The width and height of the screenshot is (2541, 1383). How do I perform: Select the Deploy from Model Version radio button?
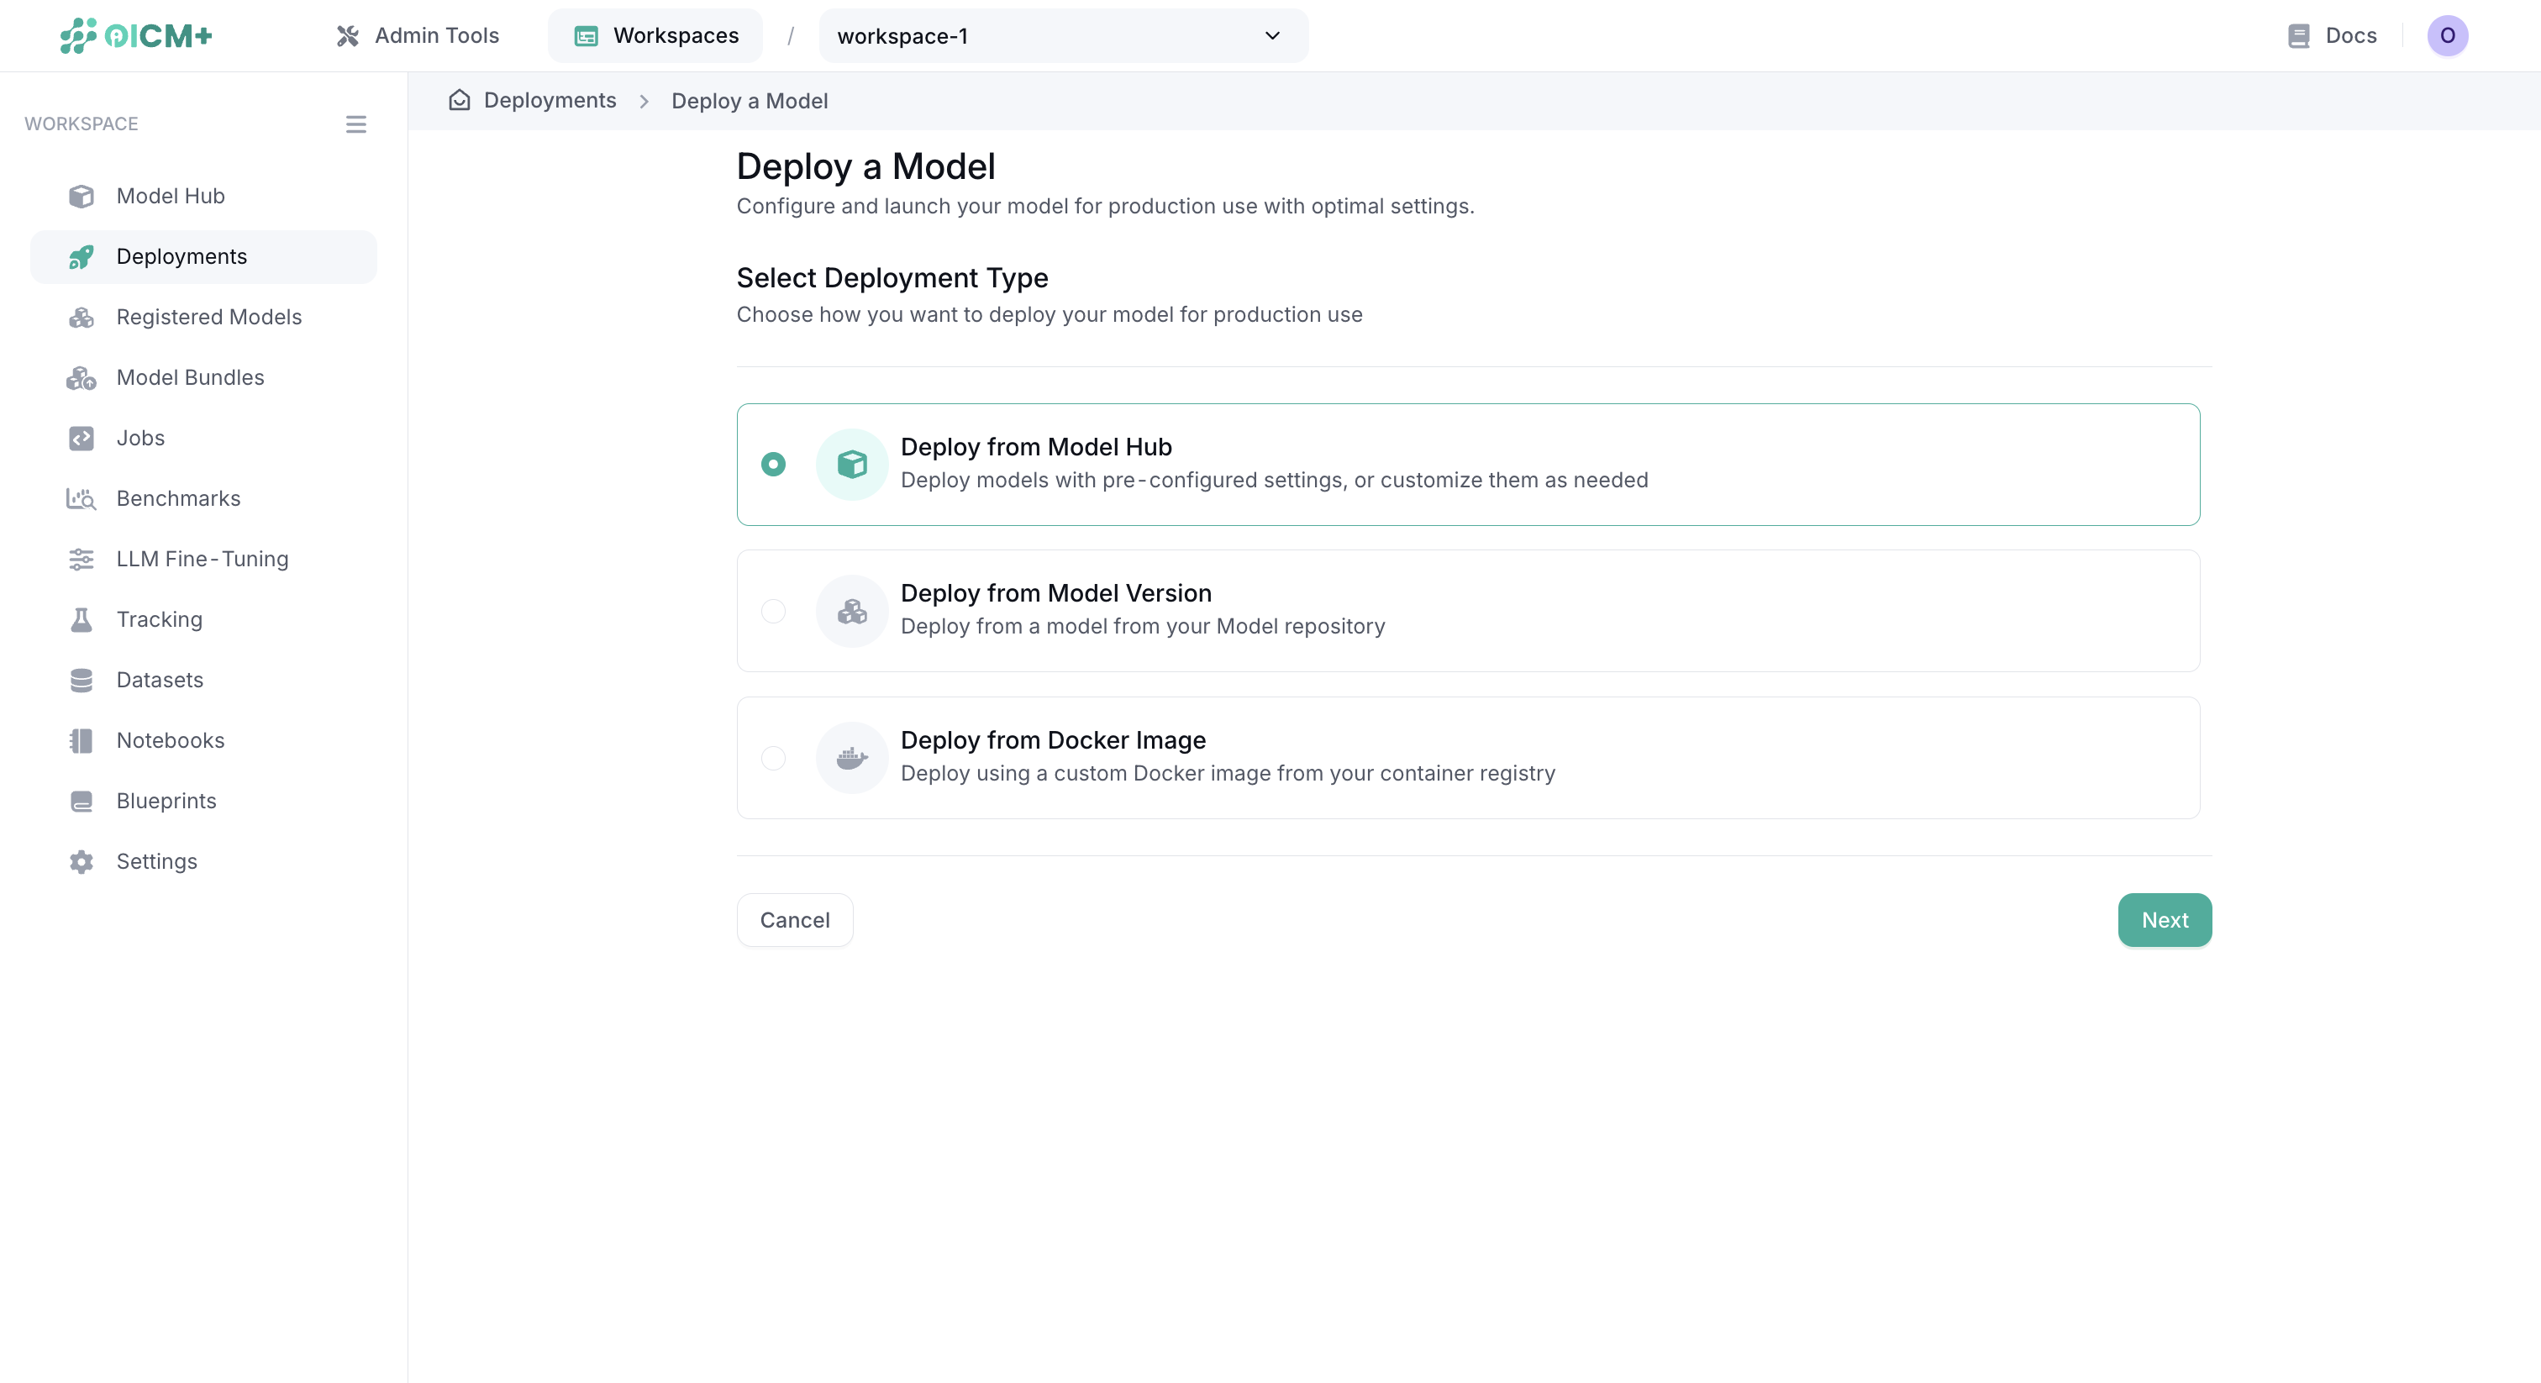click(773, 611)
